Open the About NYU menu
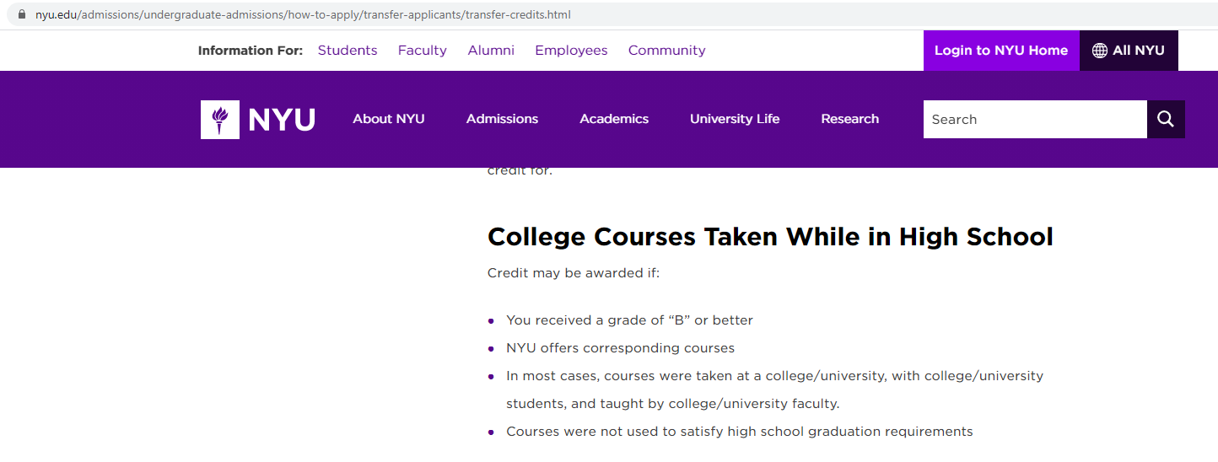Image resolution: width=1218 pixels, height=462 pixels. (x=389, y=119)
